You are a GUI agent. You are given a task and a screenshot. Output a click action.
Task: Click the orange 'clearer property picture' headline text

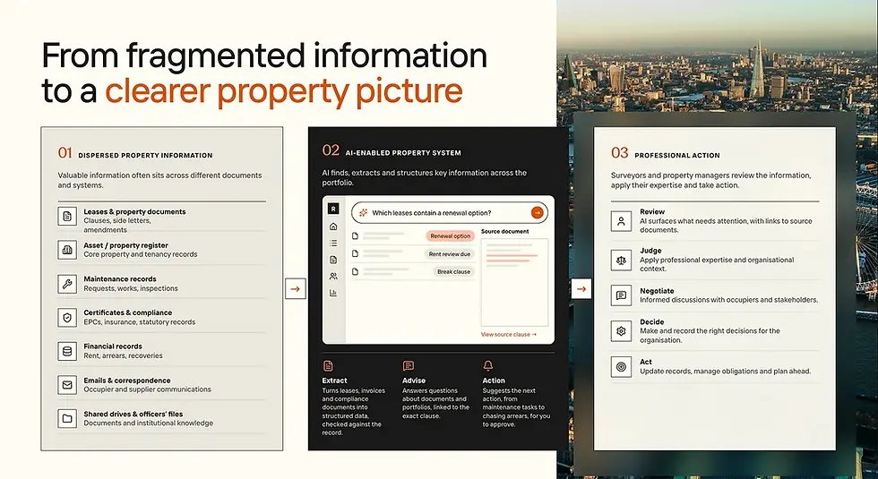point(284,90)
